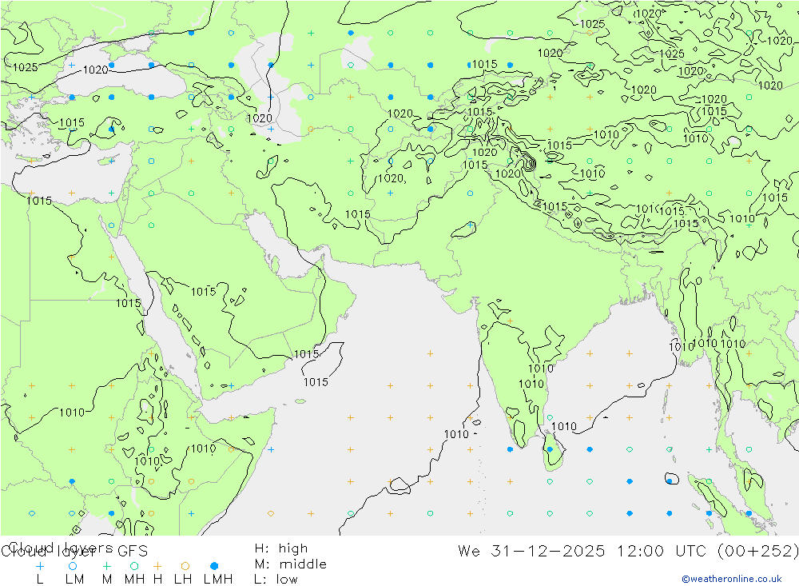The height and width of the screenshot is (586, 799).
Task: Click the green circle MH legend symbol
Action: pos(134,566)
